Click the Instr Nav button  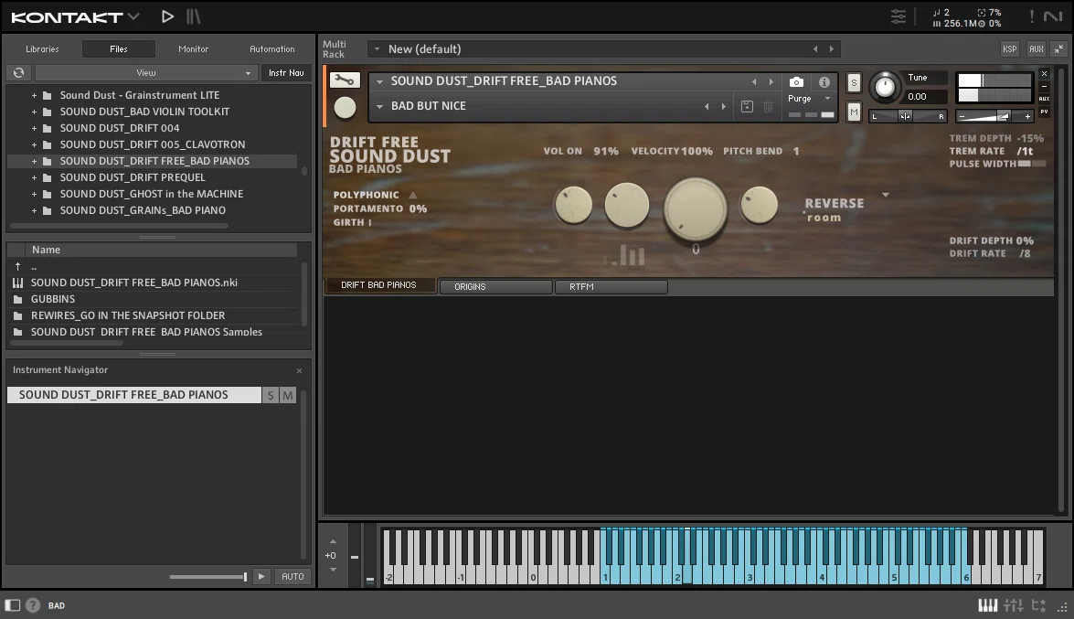tap(286, 72)
